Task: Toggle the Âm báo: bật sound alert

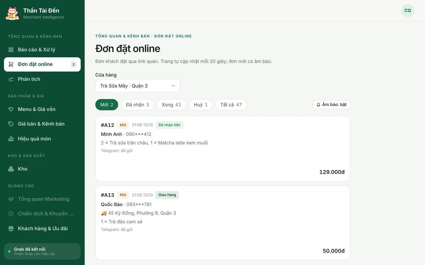Action: (x=331, y=105)
